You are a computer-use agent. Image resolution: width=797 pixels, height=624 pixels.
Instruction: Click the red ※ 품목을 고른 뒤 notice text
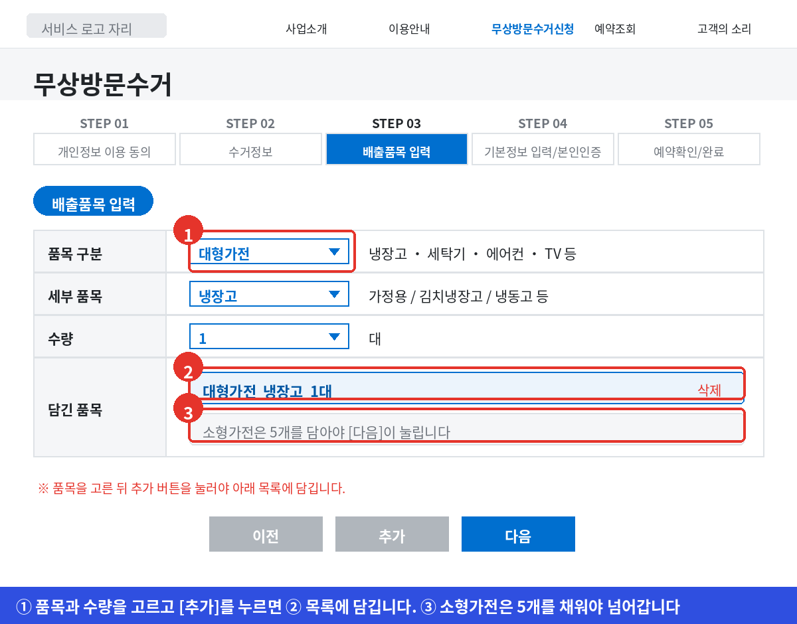tap(191, 489)
